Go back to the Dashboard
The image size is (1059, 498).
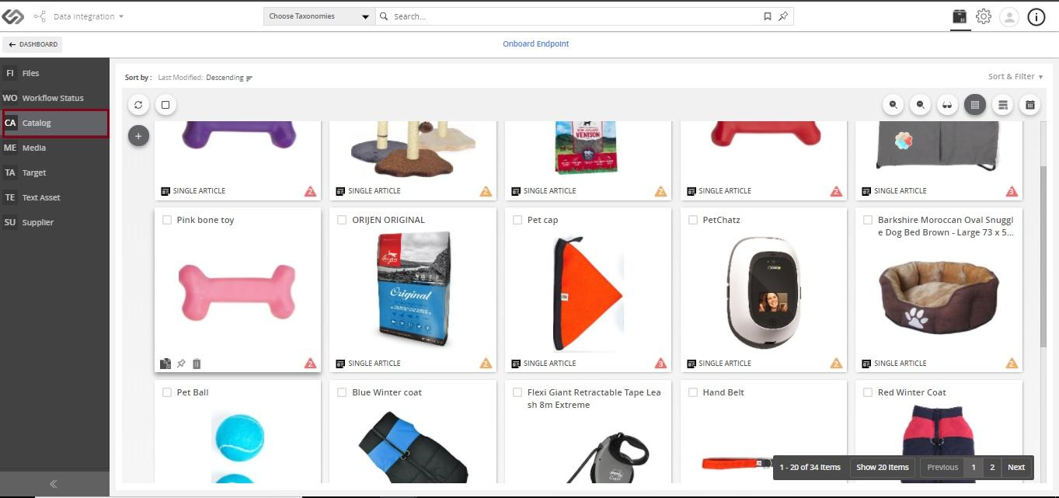[x=33, y=44]
